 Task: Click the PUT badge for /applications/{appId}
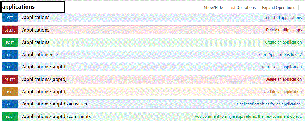[x=10, y=92]
